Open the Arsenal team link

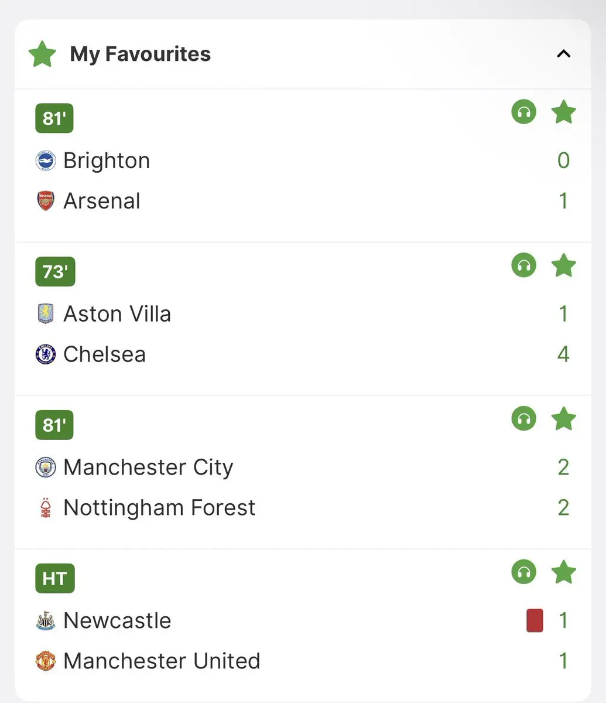[102, 201]
